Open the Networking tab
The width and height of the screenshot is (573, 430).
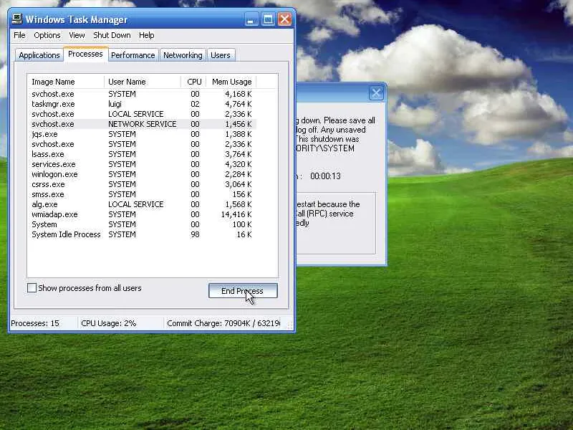[183, 55]
